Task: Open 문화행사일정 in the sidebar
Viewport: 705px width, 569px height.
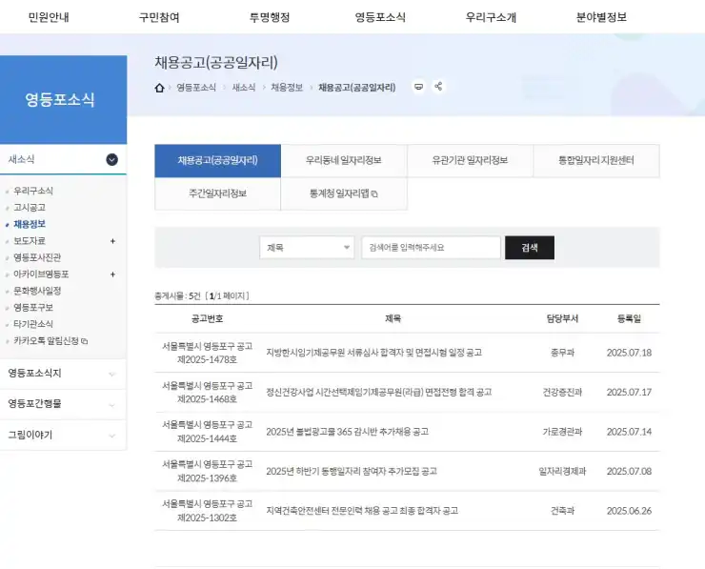Action: (x=37, y=291)
